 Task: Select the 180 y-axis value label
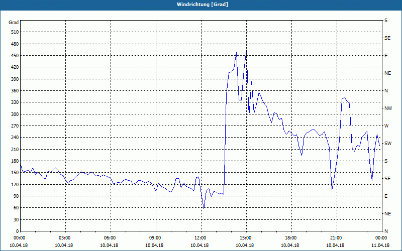tap(15, 161)
